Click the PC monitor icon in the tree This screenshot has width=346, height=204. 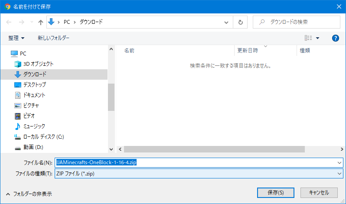[x=14, y=54]
